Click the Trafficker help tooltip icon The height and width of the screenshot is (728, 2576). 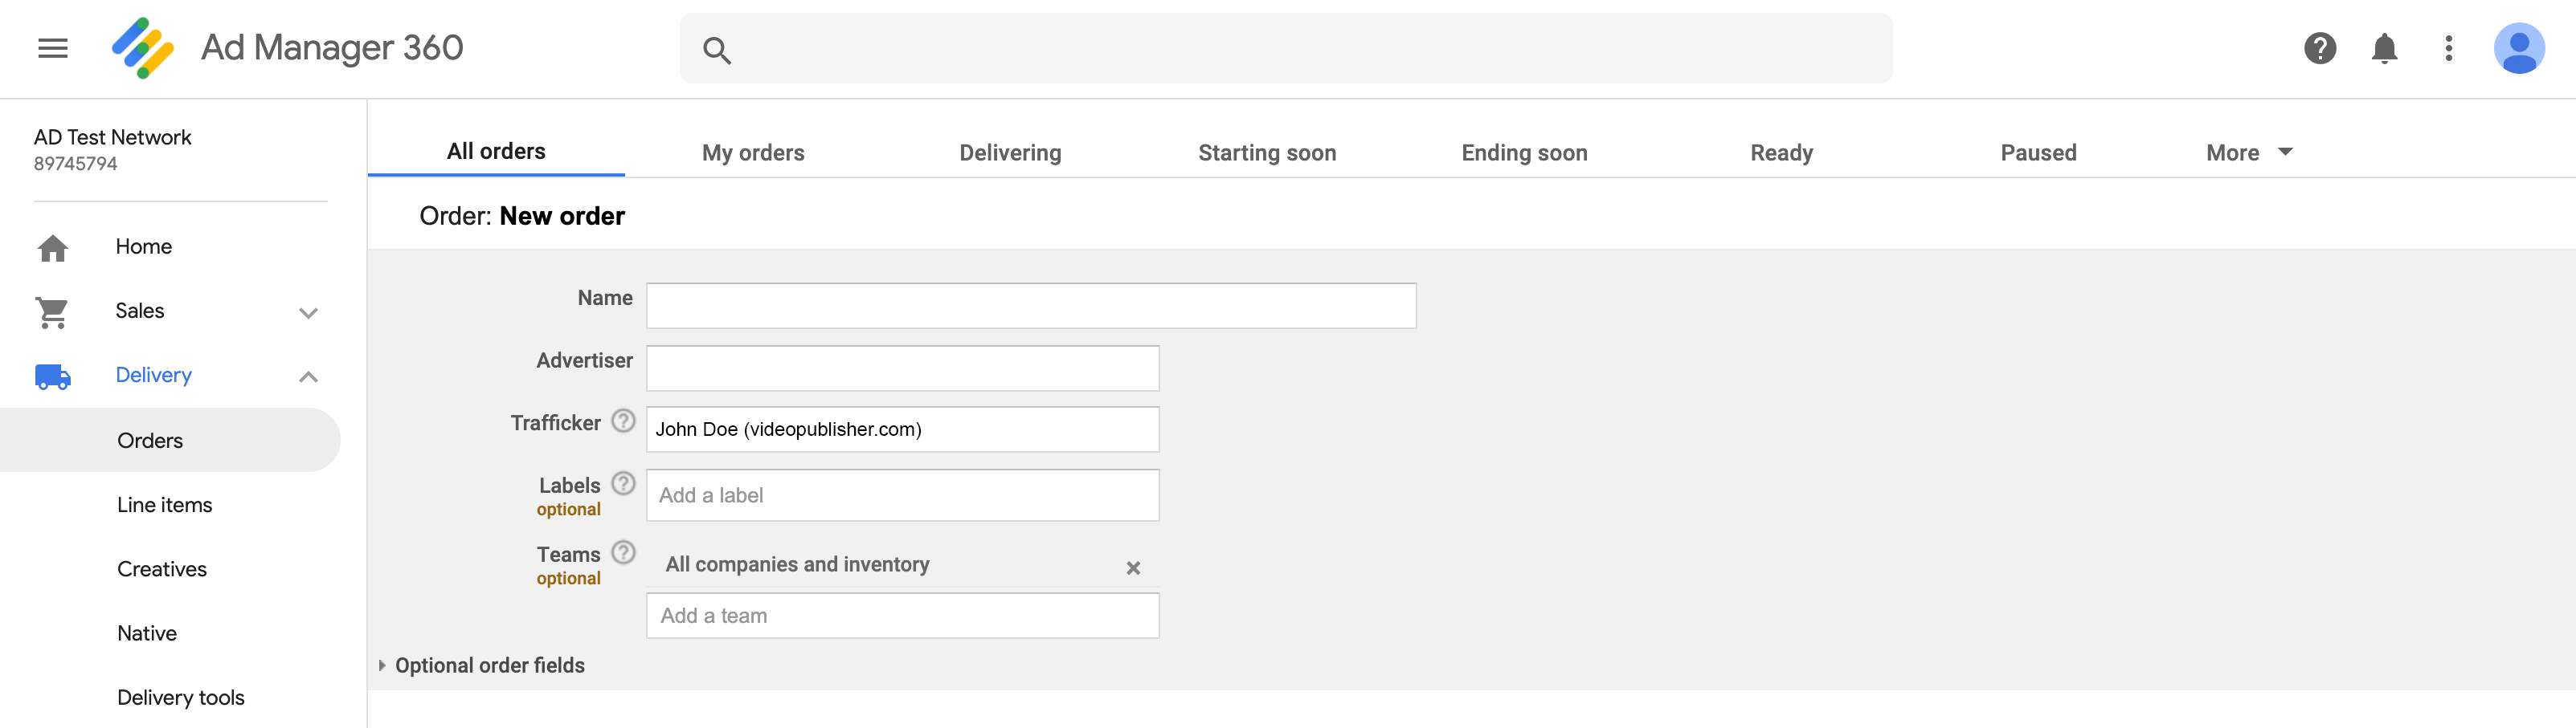tap(623, 421)
